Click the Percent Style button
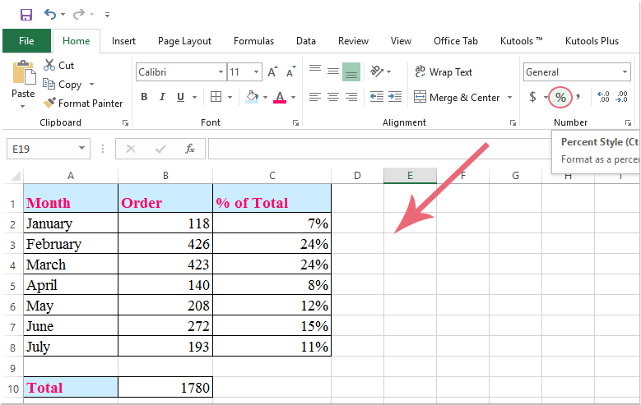 click(560, 98)
